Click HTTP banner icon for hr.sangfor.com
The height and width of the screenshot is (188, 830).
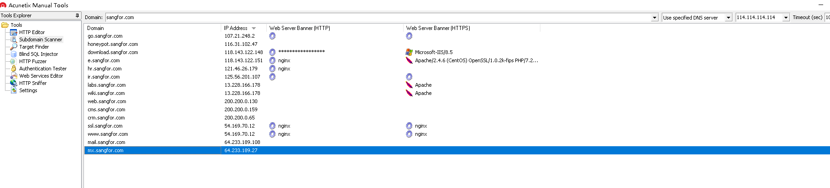click(272, 69)
